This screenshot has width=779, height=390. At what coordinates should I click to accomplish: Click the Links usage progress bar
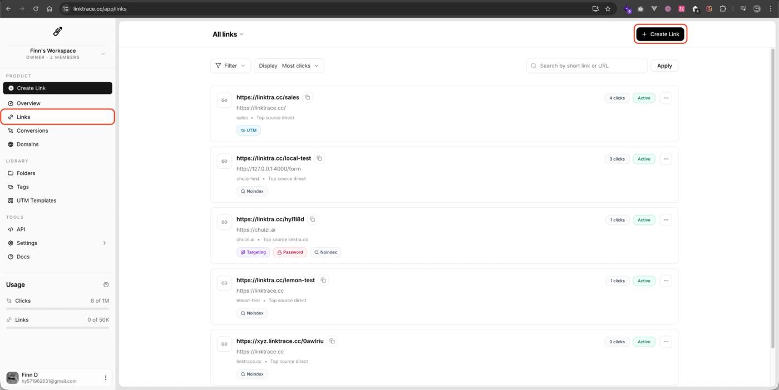(x=58, y=328)
